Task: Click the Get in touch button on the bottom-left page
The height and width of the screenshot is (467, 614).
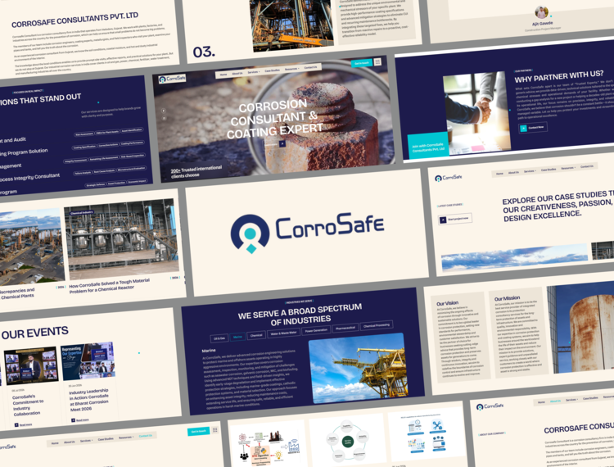Action: point(199,431)
